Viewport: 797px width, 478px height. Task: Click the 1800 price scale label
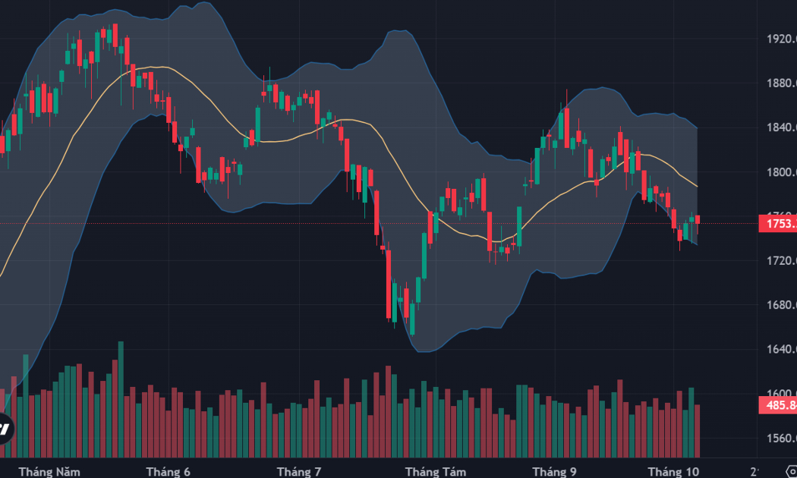[781, 172]
